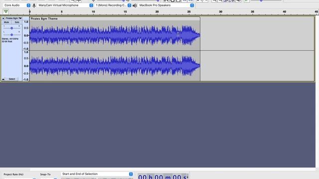This screenshot has width=319, height=179.
Task: Click the timeline ruler at 5 seconds
Action: pyautogui.click(x=61, y=12)
